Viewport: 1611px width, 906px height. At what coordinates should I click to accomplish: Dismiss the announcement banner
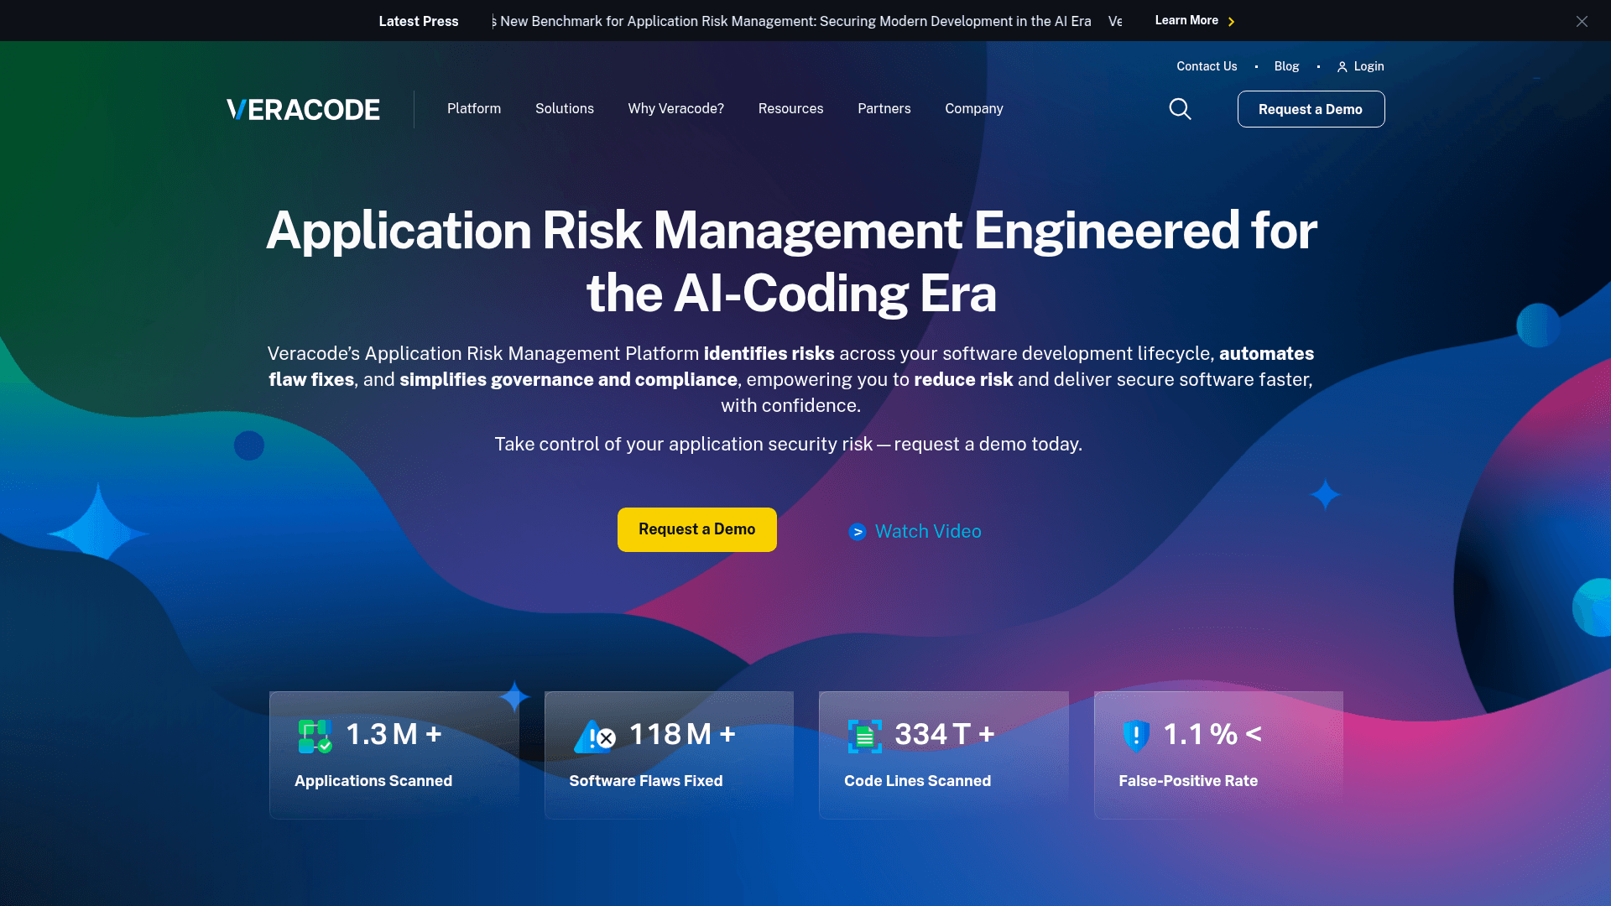1582,21
